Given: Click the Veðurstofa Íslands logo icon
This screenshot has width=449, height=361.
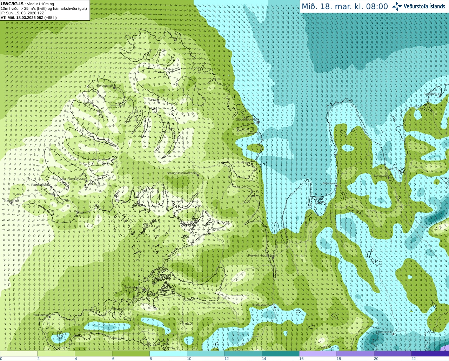Looking at the screenshot, I should (x=397, y=6).
